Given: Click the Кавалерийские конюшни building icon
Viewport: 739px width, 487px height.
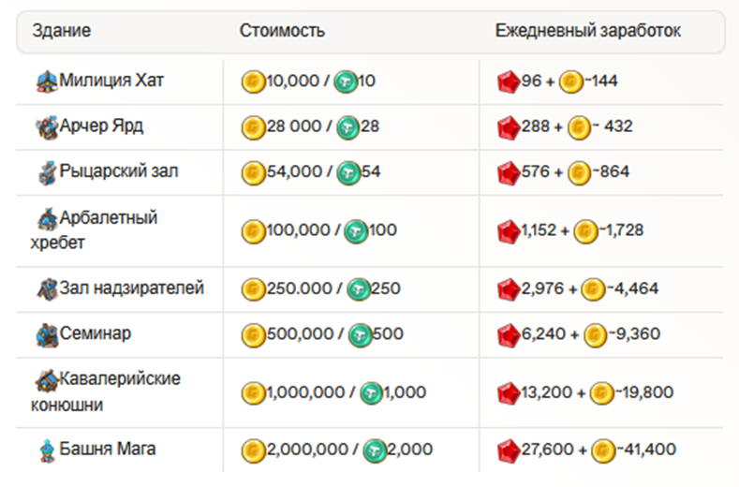Looking at the screenshot, I should [x=47, y=380].
